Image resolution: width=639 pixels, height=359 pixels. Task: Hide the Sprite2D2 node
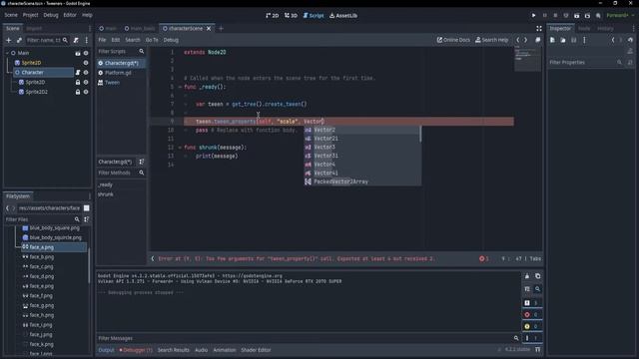[86, 92]
